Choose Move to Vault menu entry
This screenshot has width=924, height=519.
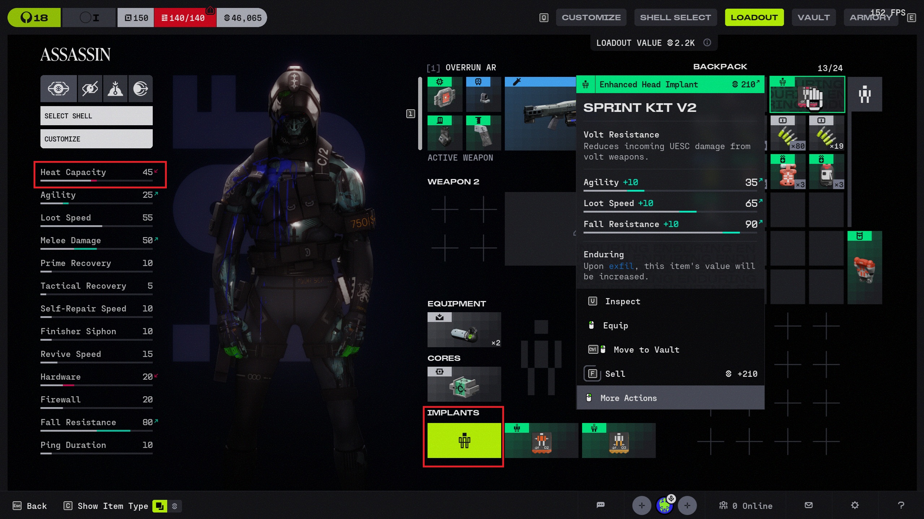tap(646, 350)
